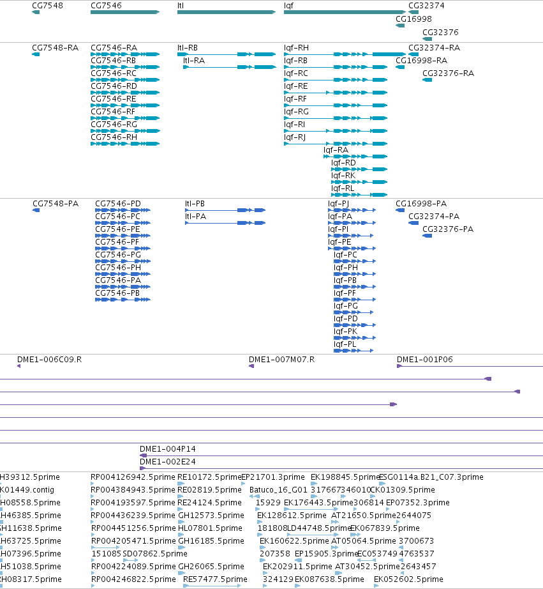Click the K01449.contig EST label
543x589 pixels.
click(27, 490)
